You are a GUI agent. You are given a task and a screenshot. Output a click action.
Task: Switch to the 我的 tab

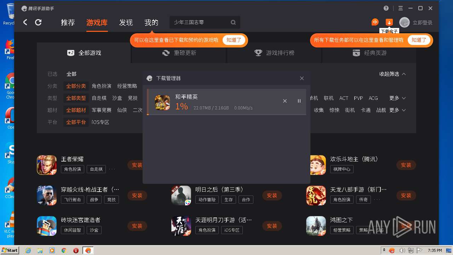(151, 22)
